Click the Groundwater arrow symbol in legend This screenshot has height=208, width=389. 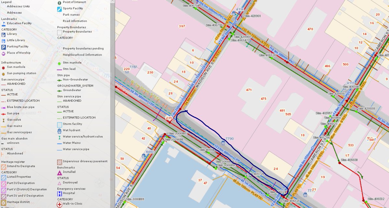pyautogui.click(x=59, y=90)
